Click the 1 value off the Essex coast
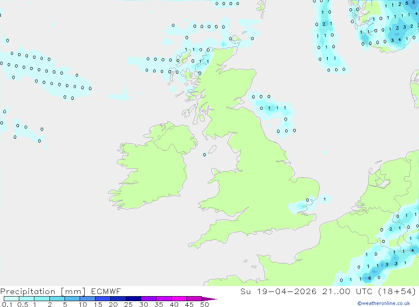Viewport: 419px width, 307px height. (325, 199)
